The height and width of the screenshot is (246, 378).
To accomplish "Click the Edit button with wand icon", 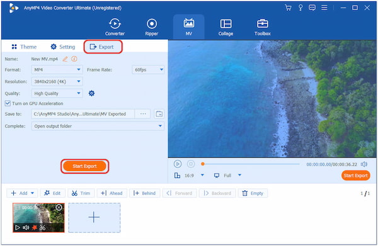I will [x=52, y=193].
